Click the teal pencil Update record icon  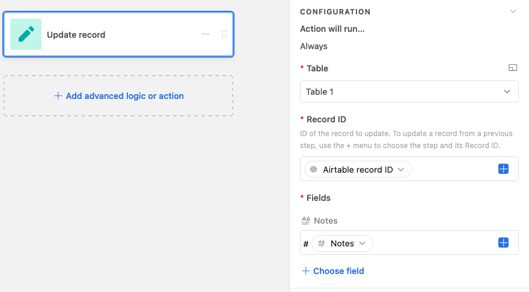point(26,34)
